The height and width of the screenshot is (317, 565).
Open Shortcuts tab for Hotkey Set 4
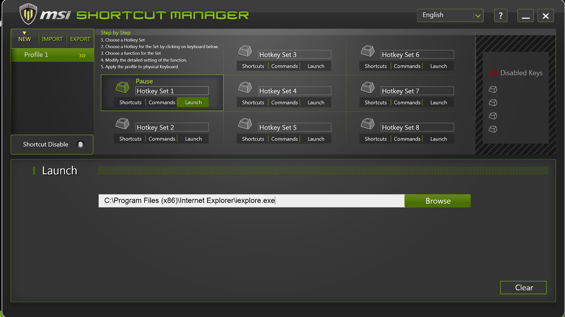pos(253,102)
